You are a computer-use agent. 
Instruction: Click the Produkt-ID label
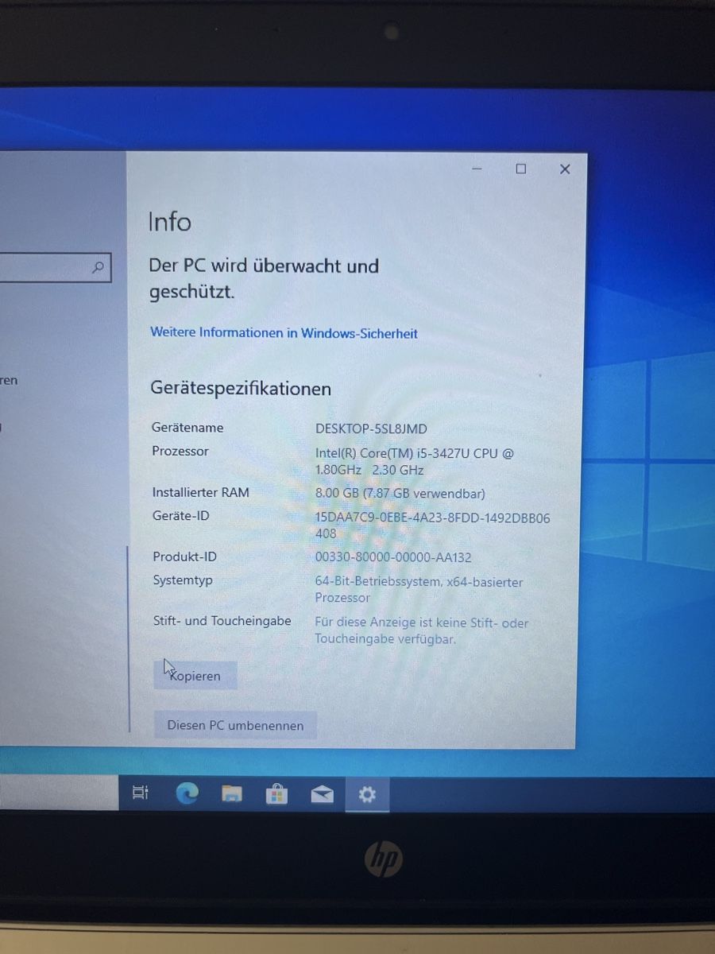(x=184, y=556)
